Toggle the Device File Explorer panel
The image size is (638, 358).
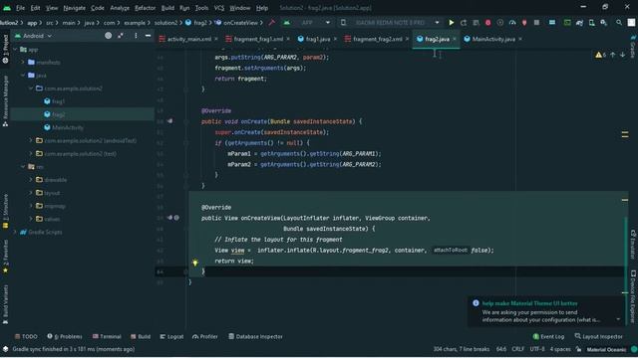coord(633,295)
